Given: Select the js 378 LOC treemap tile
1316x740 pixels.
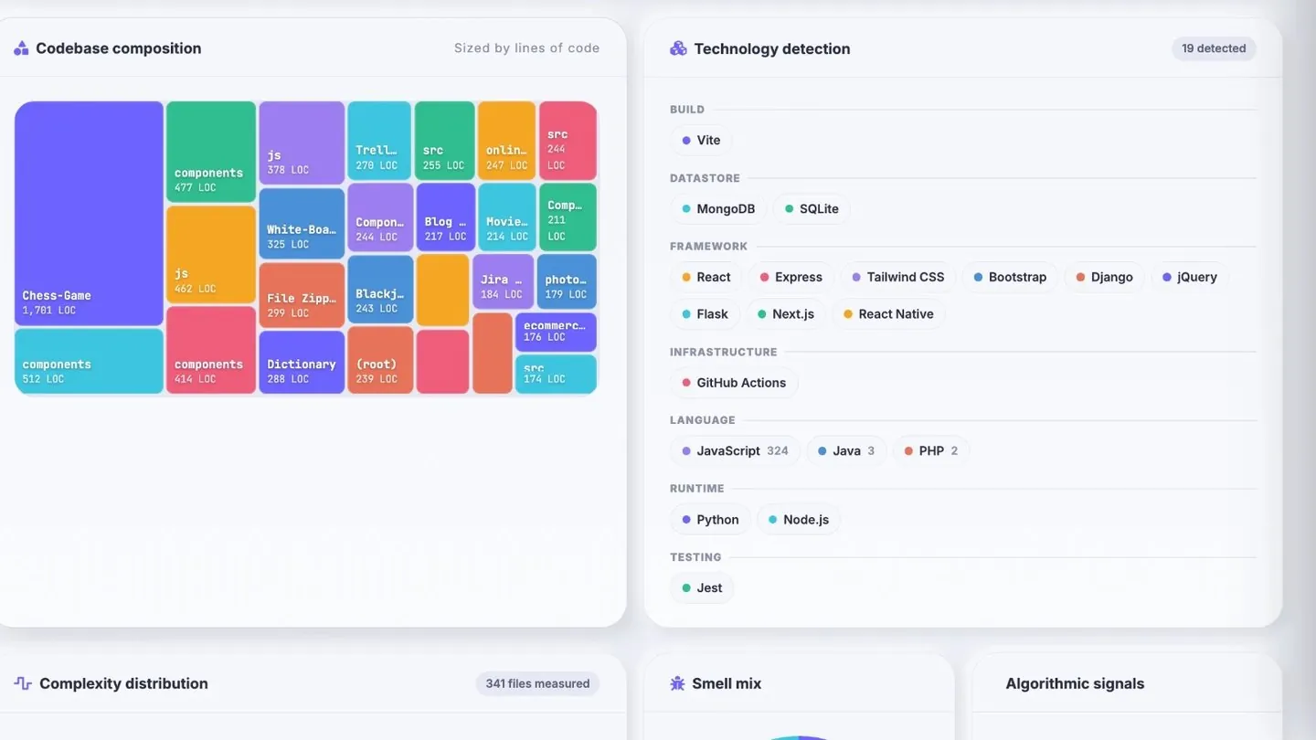Looking at the screenshot, I should (302, 143).
